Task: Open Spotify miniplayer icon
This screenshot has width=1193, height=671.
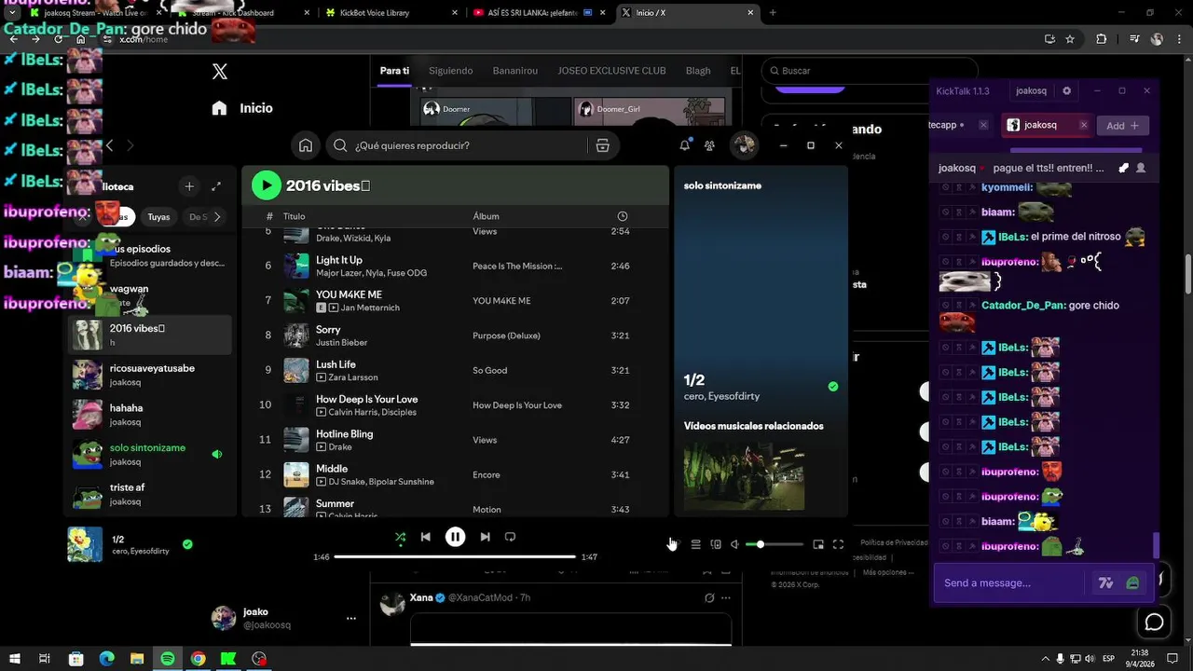Action: 818,544
